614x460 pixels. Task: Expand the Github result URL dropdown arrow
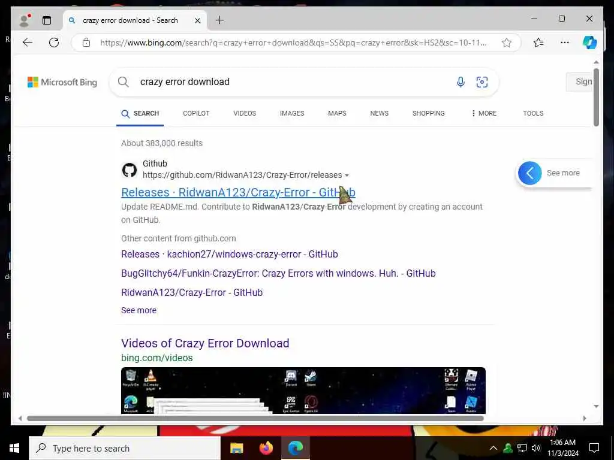[347, 175]
